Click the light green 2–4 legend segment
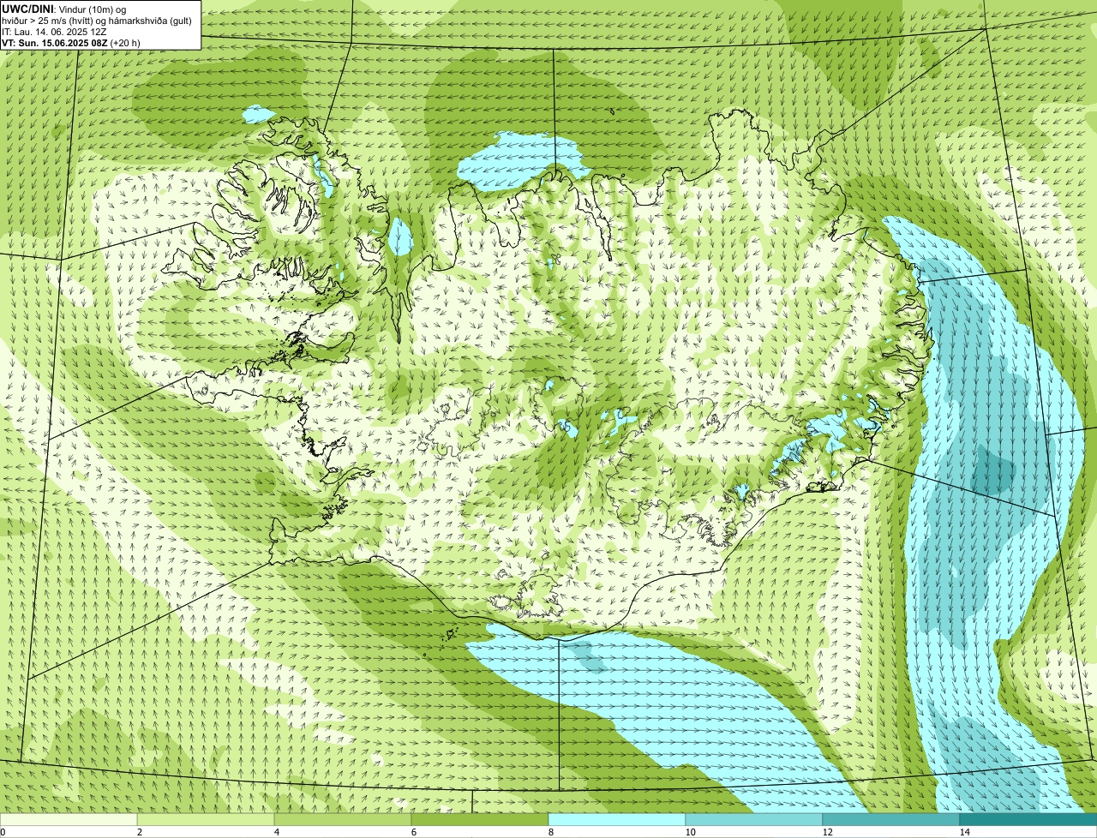The width and height of the screenshot is (1097, 838). 206,819
